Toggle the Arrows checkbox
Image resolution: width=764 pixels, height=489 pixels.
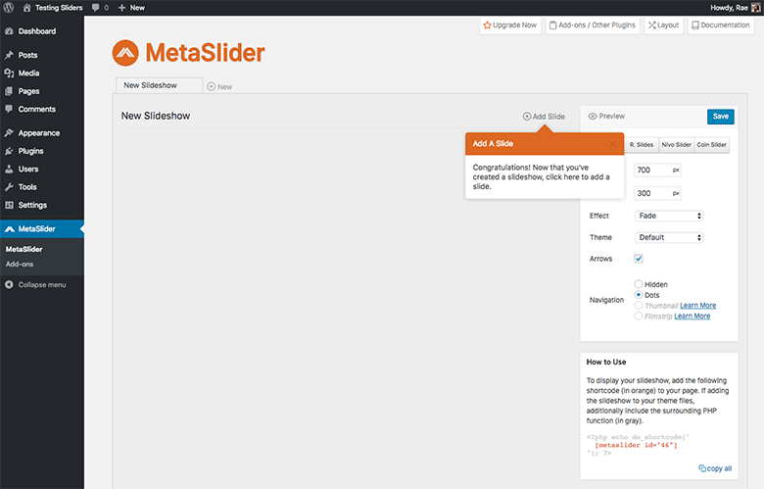pos(639,259)
